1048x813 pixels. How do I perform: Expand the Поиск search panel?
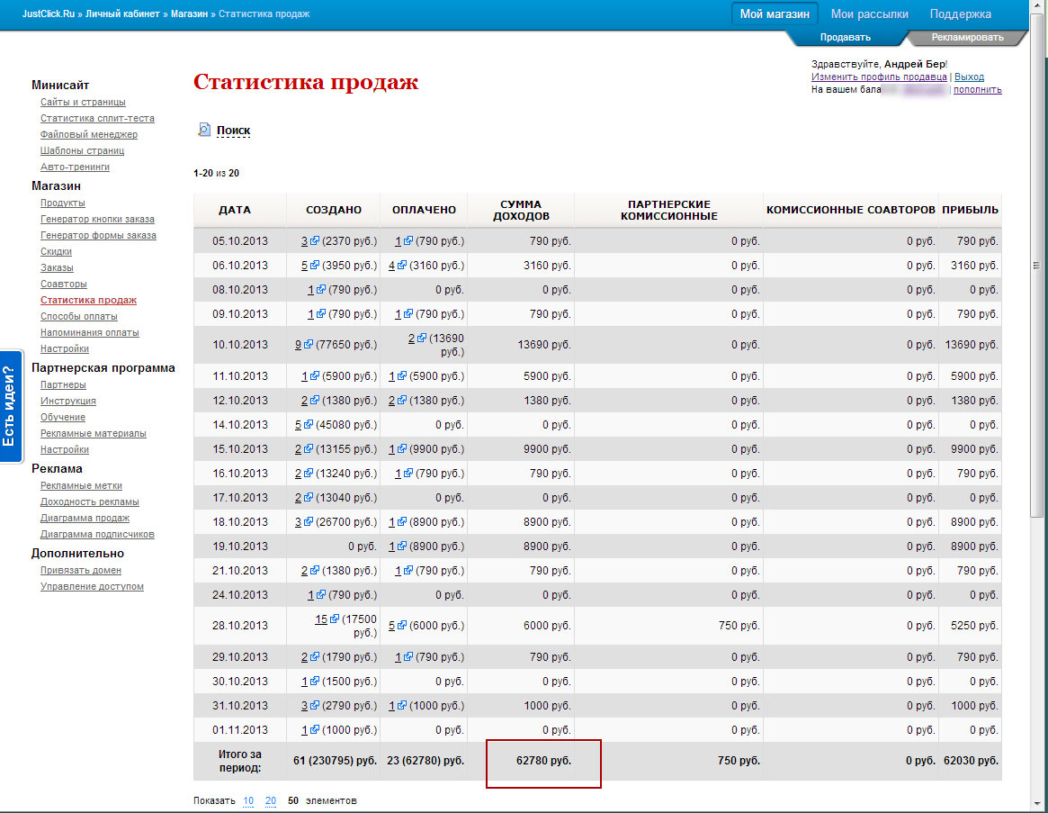[x=233, y=131]
